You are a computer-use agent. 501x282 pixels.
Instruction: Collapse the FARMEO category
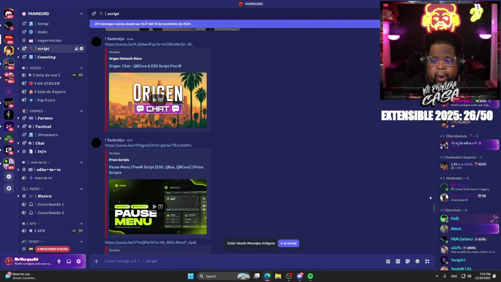click(x=36, y=111)
